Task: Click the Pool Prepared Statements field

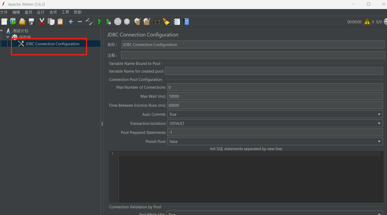Action: [275, 132]
